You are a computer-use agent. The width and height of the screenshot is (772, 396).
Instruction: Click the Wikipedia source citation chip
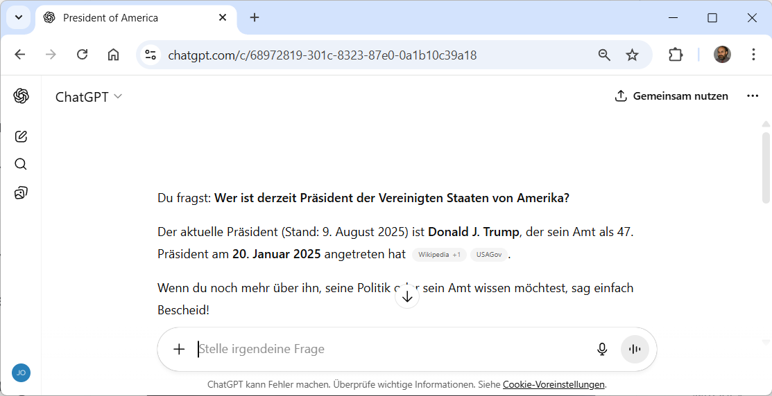point(439,255)
